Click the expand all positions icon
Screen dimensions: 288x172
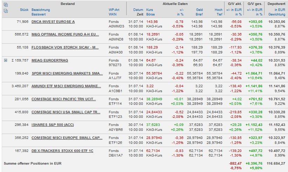(5, 5)
